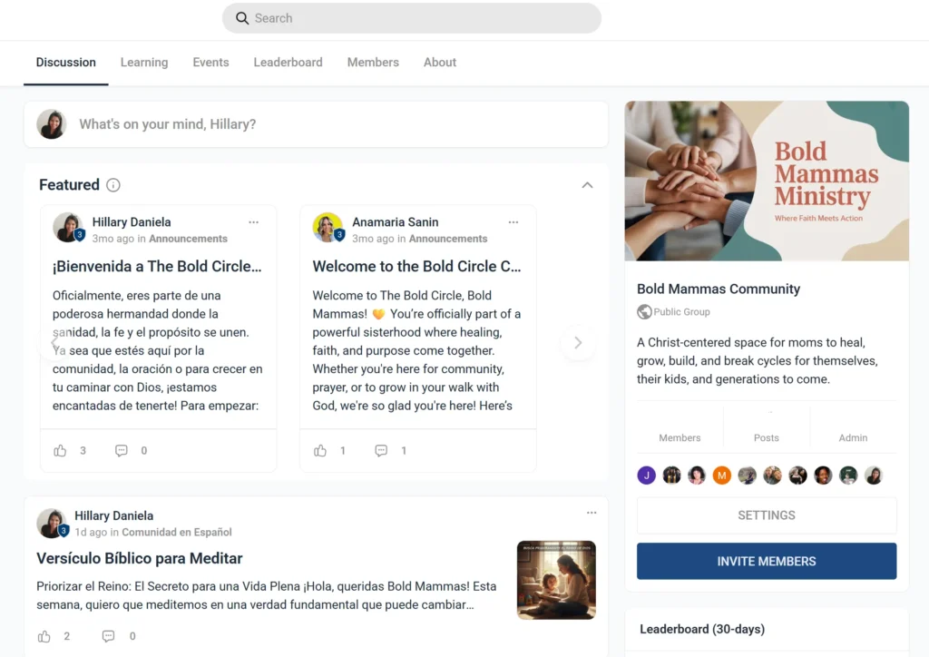Click comment icon on Versículo Bíblico post
The height and width of the screenshot is (657, 929).
pyautogui.click(x=109, y=636)
